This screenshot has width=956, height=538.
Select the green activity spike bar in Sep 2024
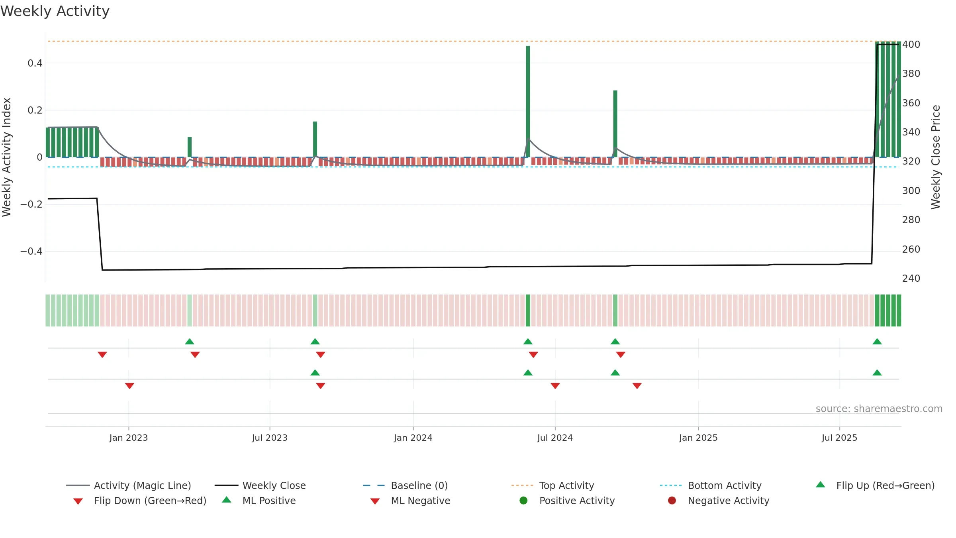[x=615, y=124]
